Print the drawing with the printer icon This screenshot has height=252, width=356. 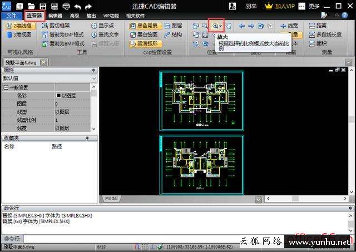pyautogui.click(x=66, y=6)
